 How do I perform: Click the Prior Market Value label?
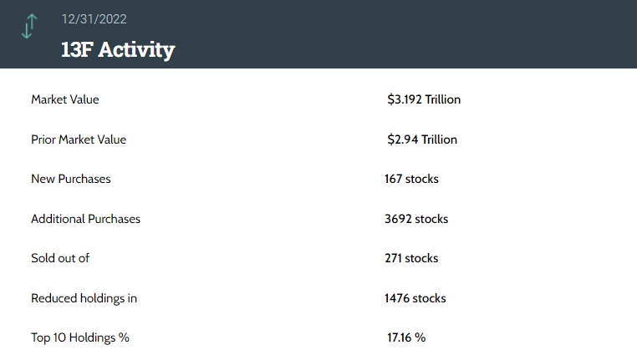79,139
